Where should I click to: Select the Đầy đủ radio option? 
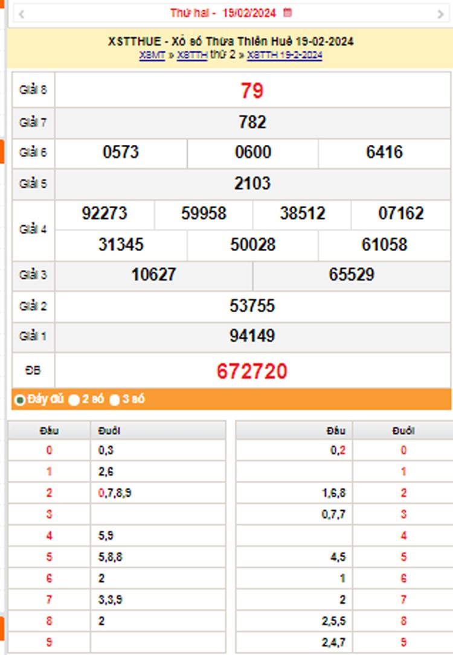coord(20,400)
